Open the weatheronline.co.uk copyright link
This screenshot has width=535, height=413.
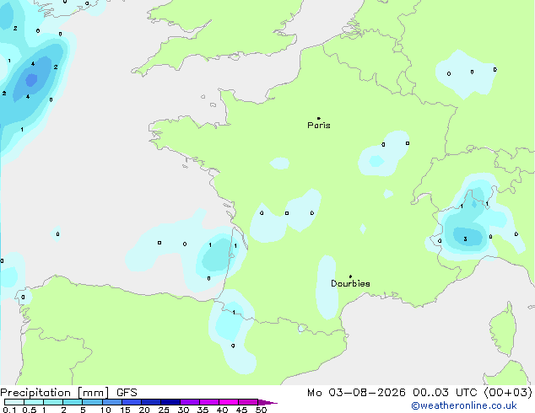pos(464,405)
